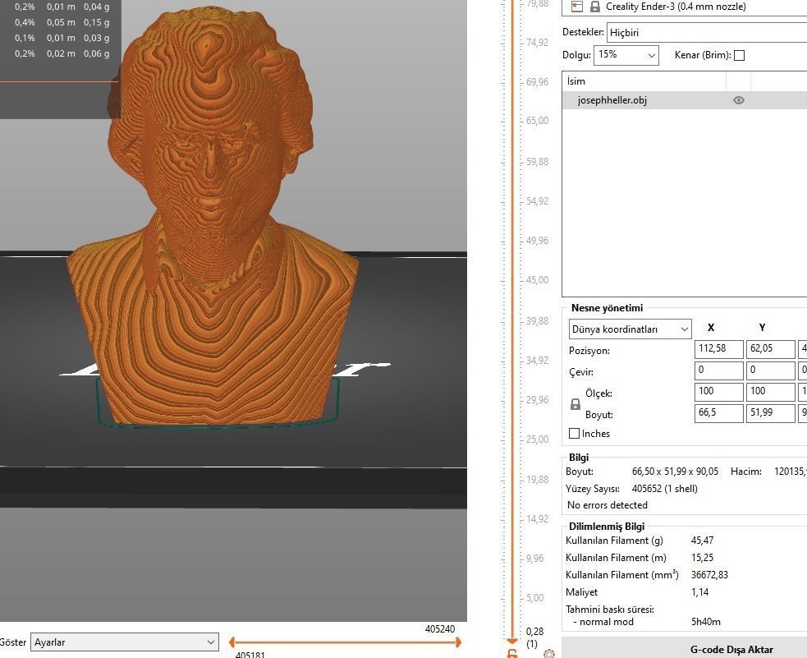Image resolution: width=807 pixels, height=658 pixels.
Task: Open the Creality Ender-3 printer preset dropdown
Action: tap(684, 7)
